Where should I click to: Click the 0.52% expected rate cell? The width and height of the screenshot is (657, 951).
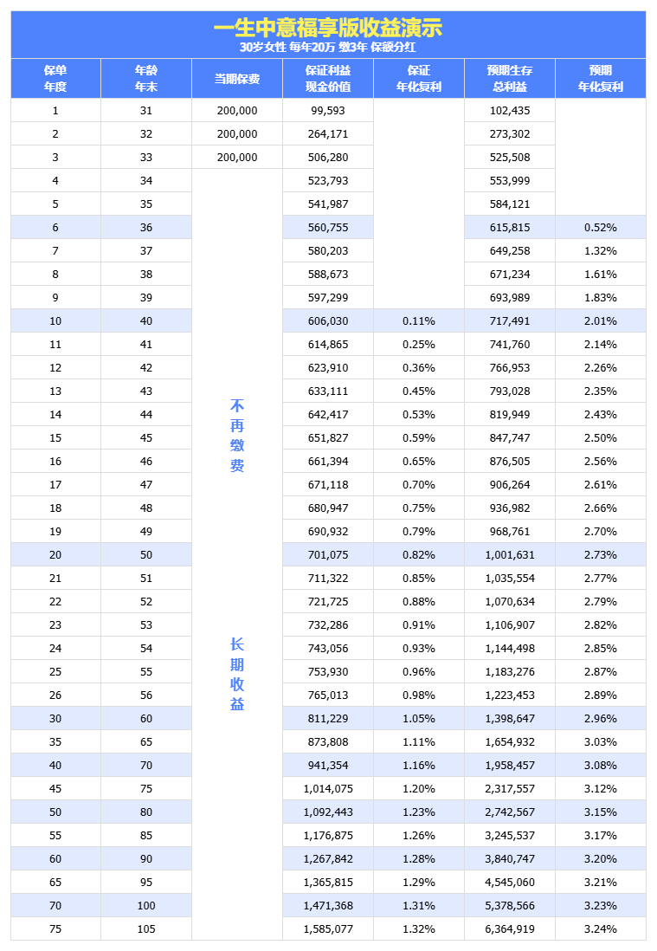[x=600, y=227]
